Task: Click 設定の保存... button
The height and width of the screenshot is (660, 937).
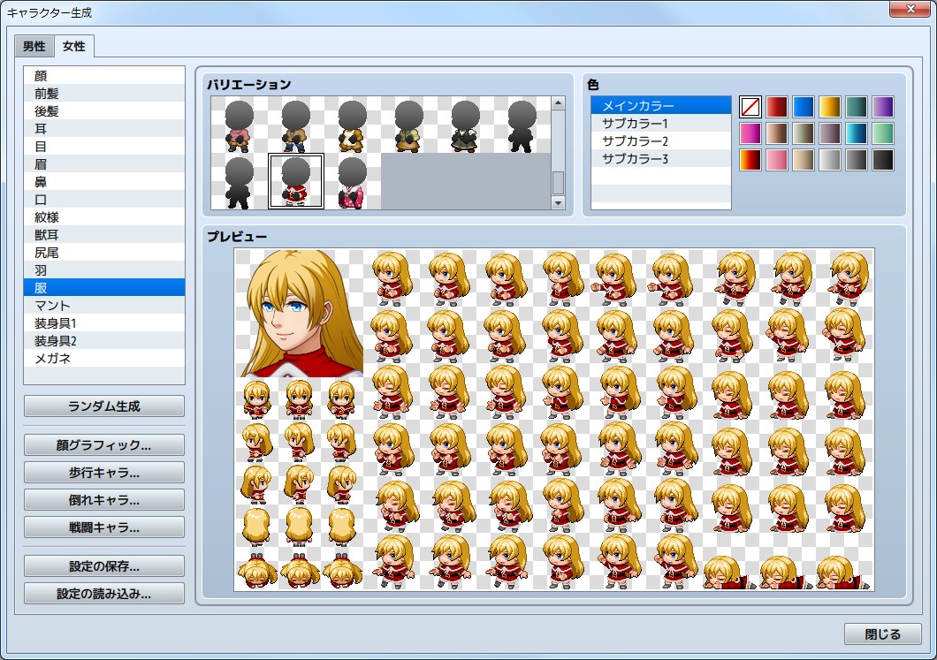Action: (x=104, y=566)
